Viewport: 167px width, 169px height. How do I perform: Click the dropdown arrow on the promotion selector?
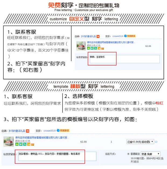(x=152, y=142)
